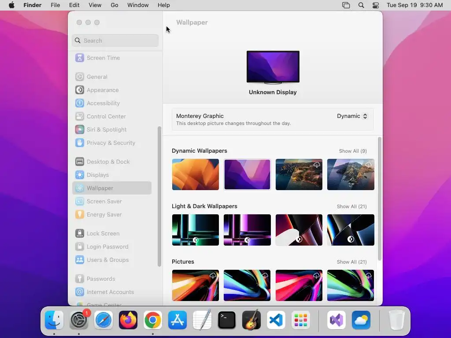Launch Visual Studio purple dock icon
Viewport: 451px width, 338px height.
click(x=336, y=320)
